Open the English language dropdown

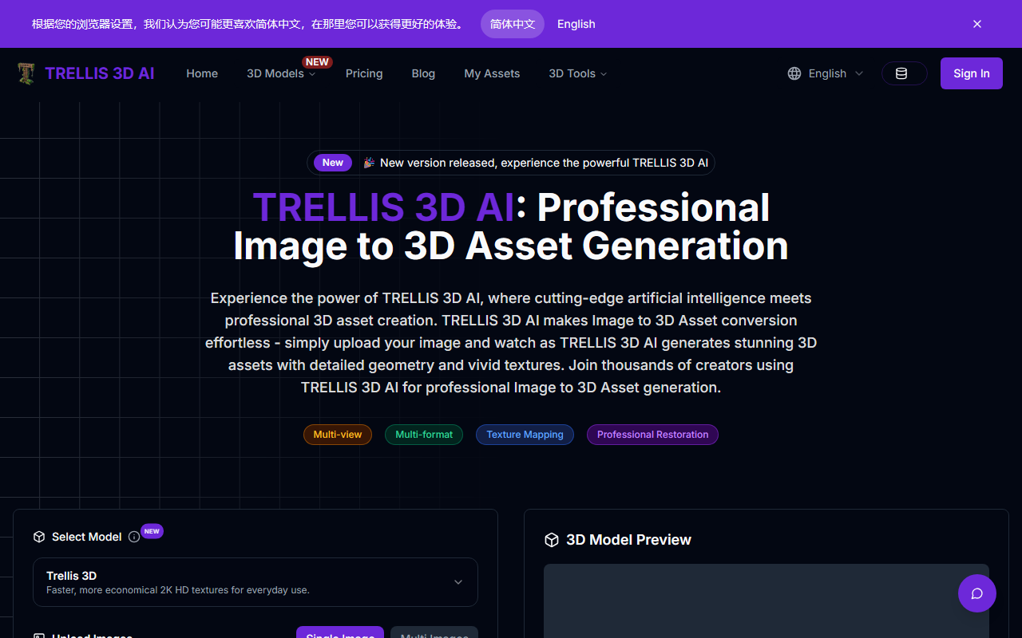[826, 73]
